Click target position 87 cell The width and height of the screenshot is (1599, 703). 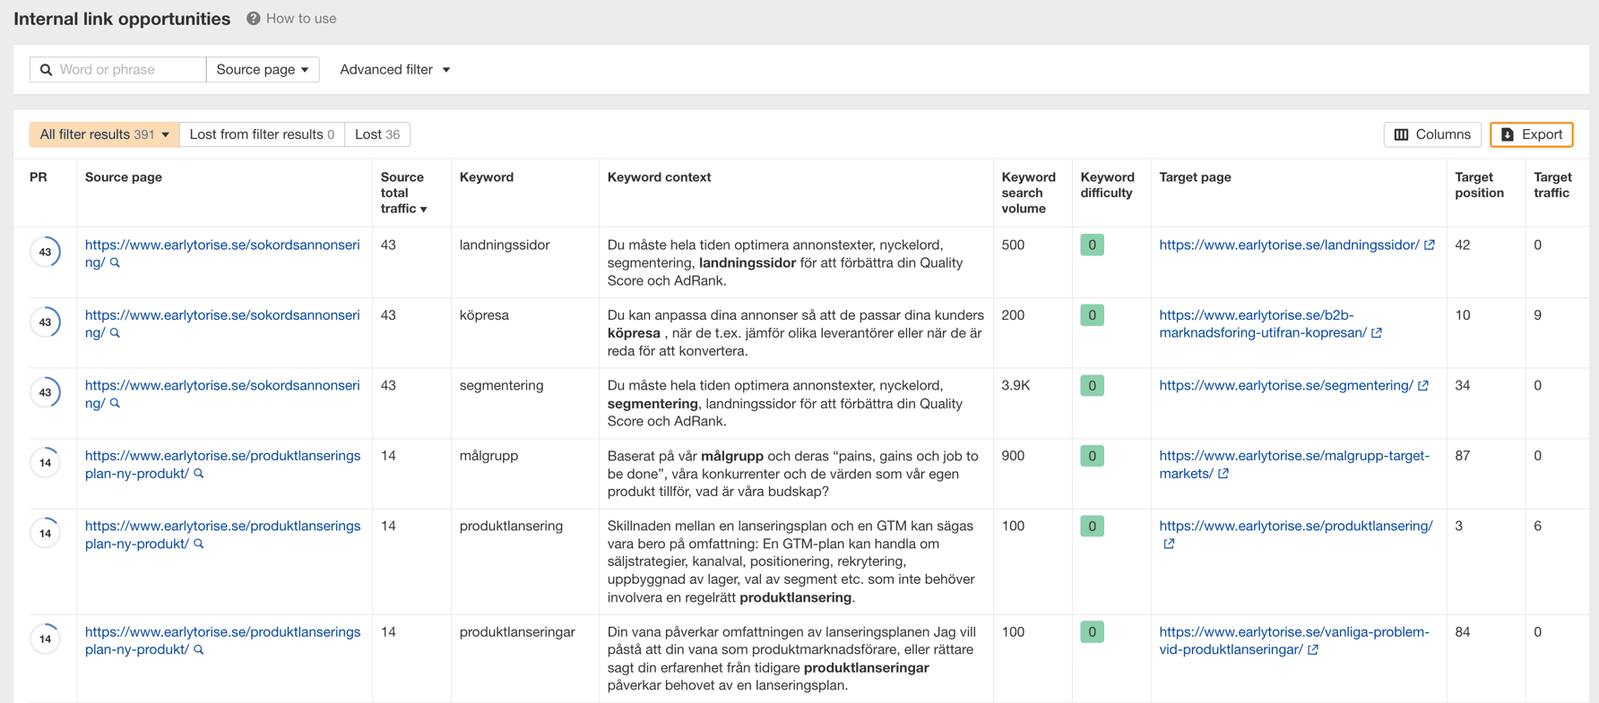(x=1463, y=457)
